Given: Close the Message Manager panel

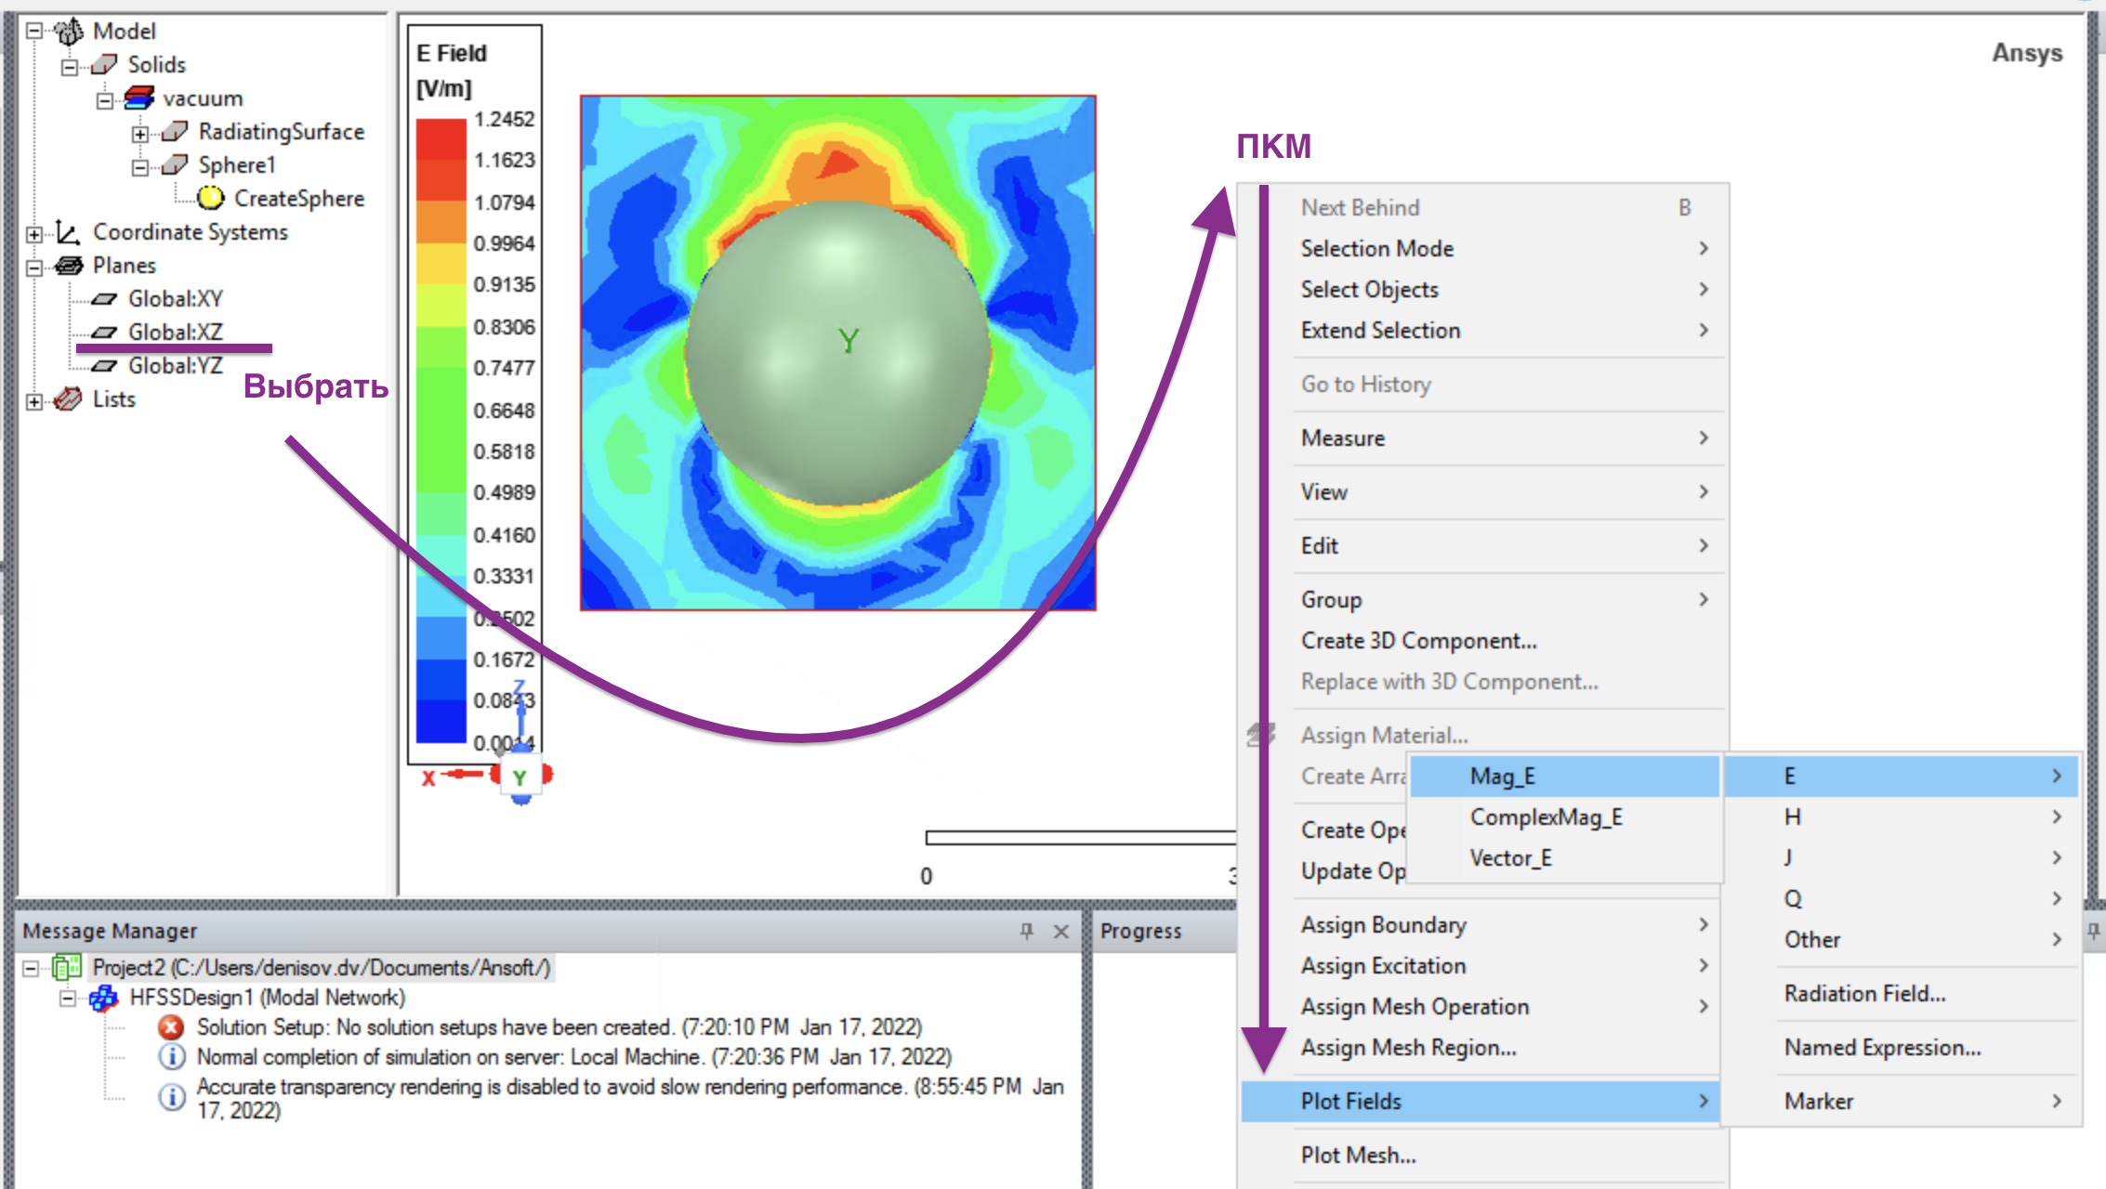Looking at the screenshot, I should (1061, 931).
